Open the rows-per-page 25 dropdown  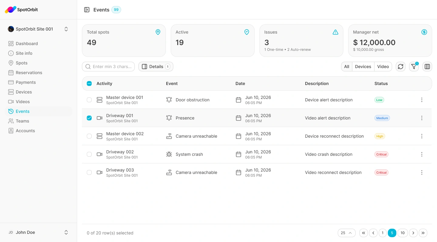[347, 233]
